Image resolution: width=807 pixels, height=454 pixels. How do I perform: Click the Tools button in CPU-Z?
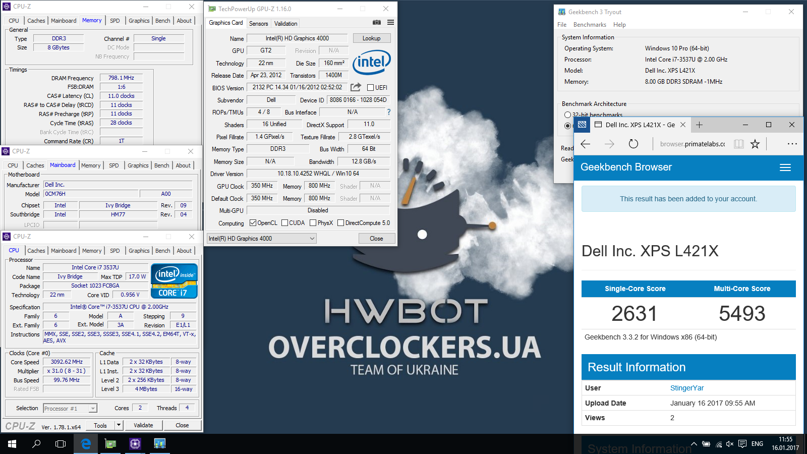100,425
